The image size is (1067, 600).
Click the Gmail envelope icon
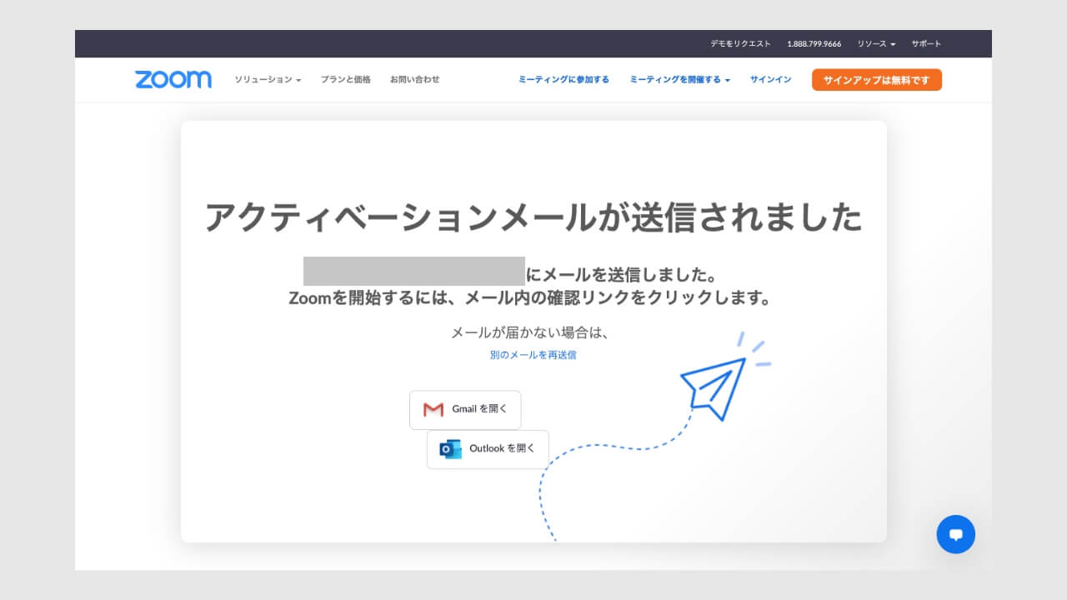(x=433, y=409)
